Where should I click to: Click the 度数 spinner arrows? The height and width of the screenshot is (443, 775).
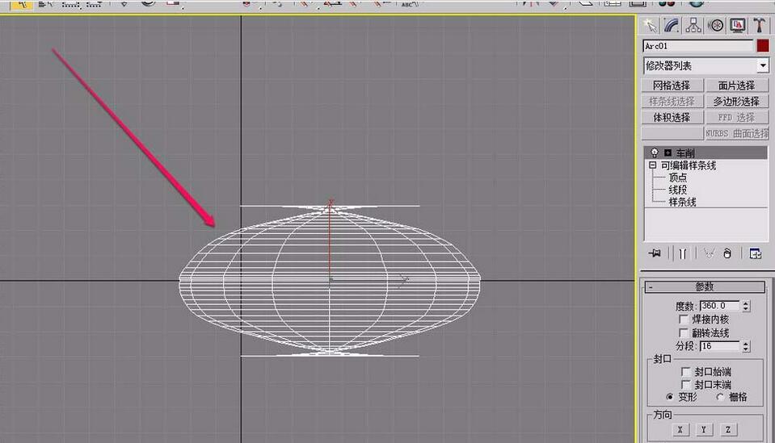pyautogui.click(x=746, y=306)
